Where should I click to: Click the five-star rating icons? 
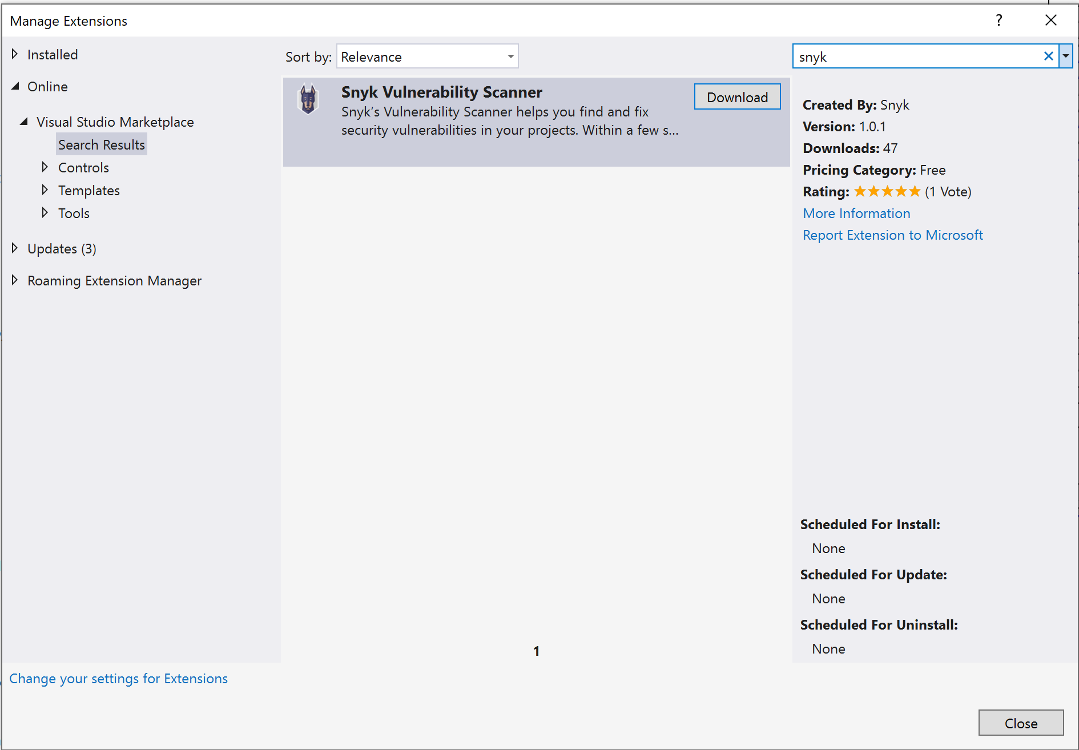click(x=887, y=191)
